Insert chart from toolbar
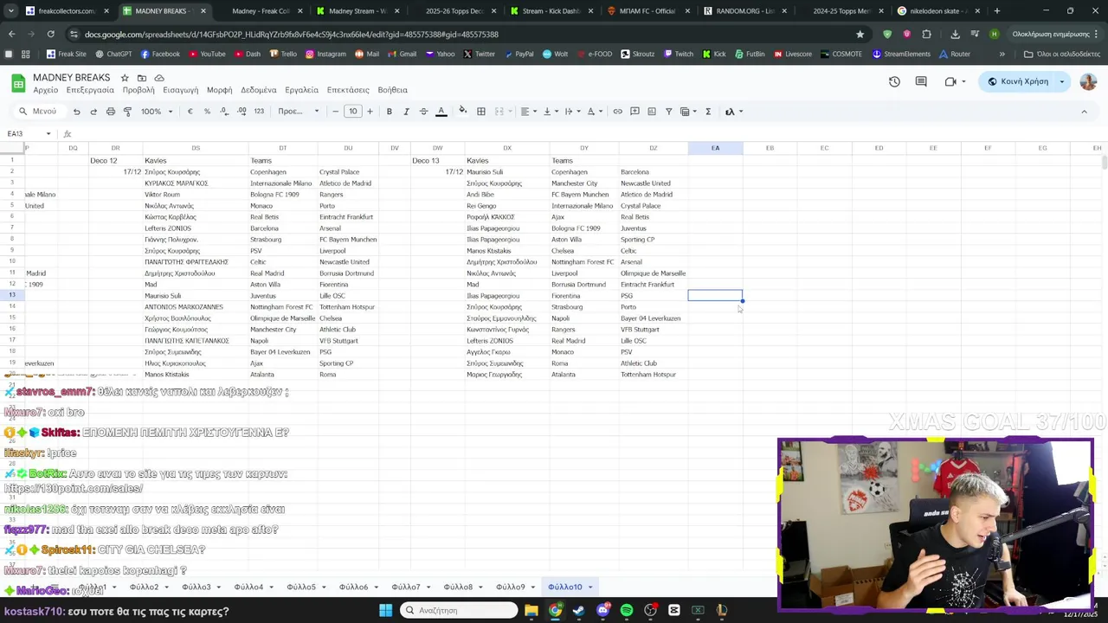This screenshot has height=623, width=1108. coord(652,112)
